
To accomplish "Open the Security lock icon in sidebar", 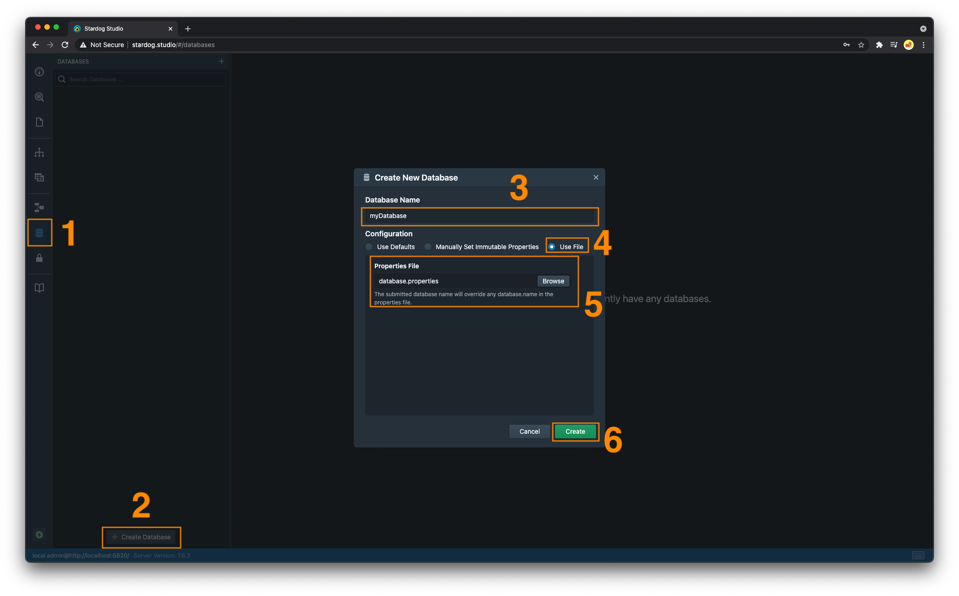I will pyautogui.click(x=39, y=258).
